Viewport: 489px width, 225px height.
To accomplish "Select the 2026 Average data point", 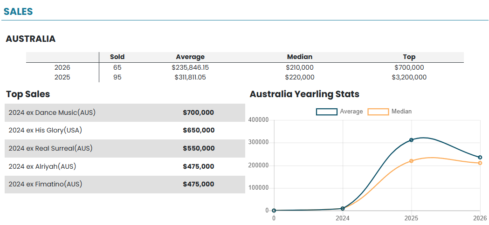I will (x=480, y=157).
